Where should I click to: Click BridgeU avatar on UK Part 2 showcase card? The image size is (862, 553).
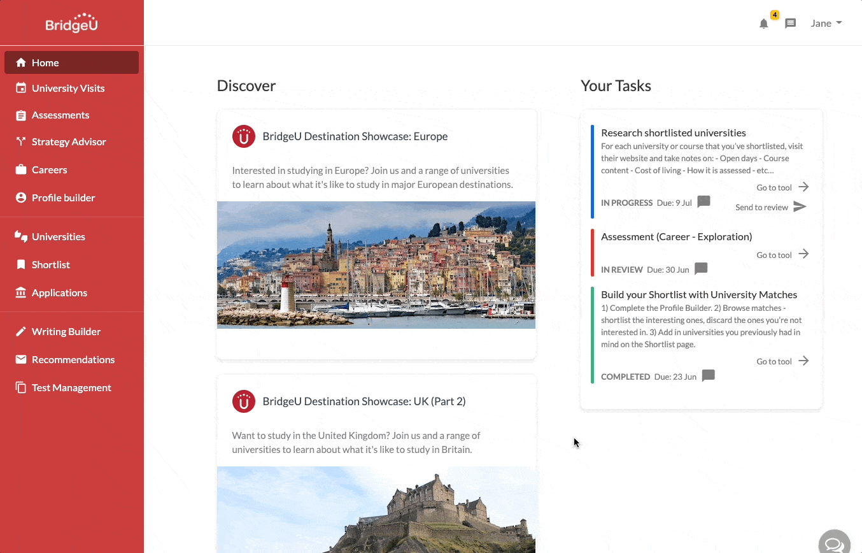[x=244, y=401]
